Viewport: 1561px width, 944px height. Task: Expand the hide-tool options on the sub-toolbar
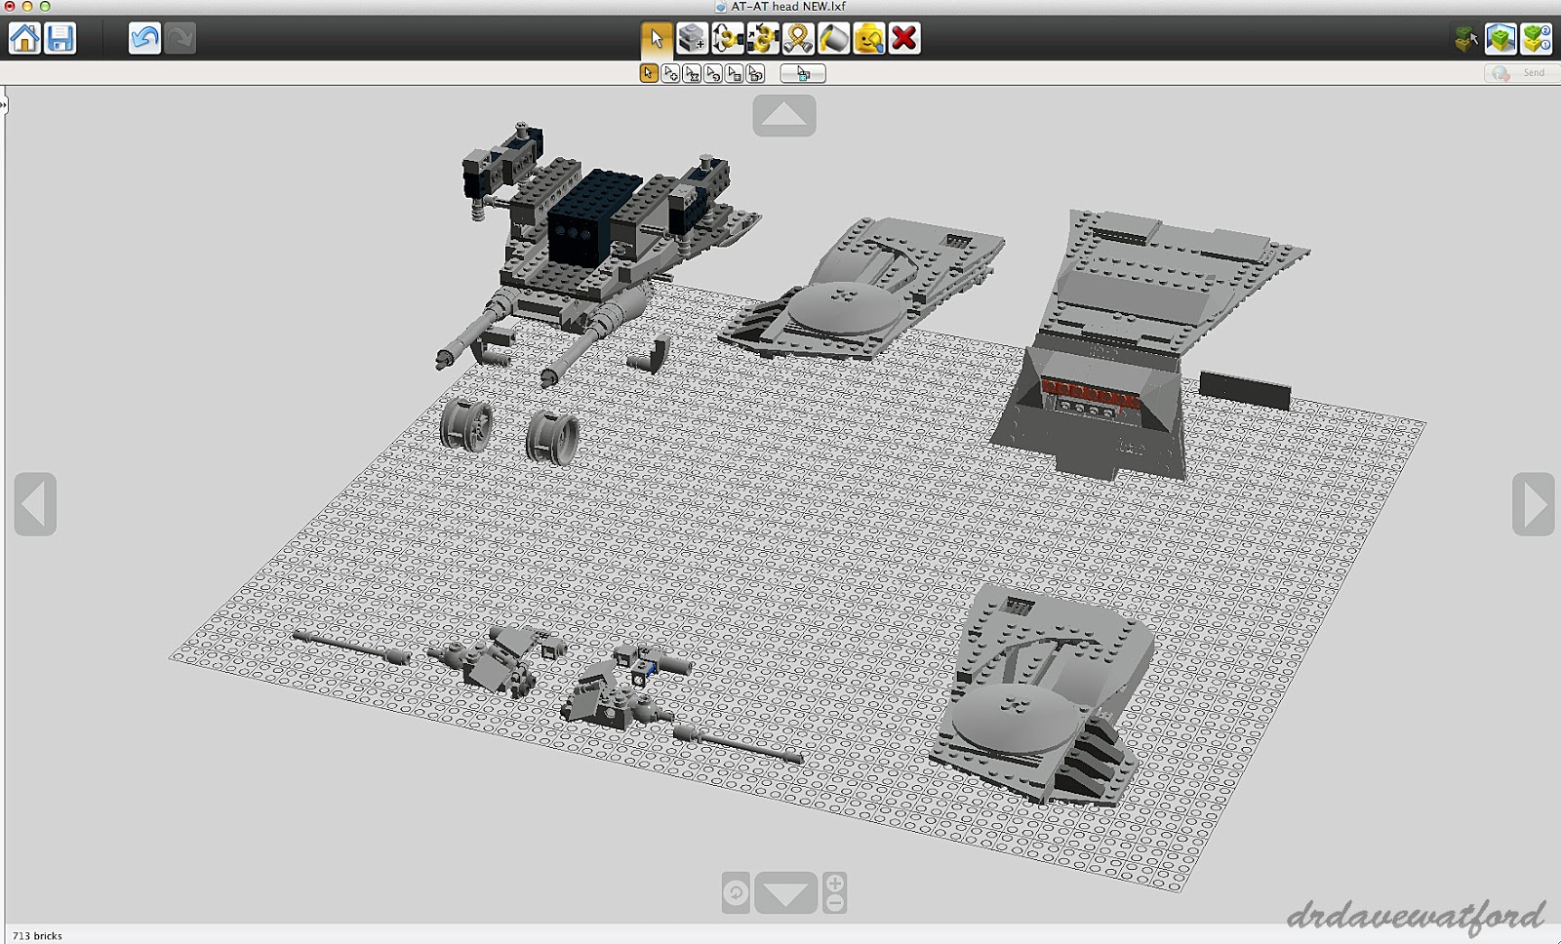tap(803, 73)
